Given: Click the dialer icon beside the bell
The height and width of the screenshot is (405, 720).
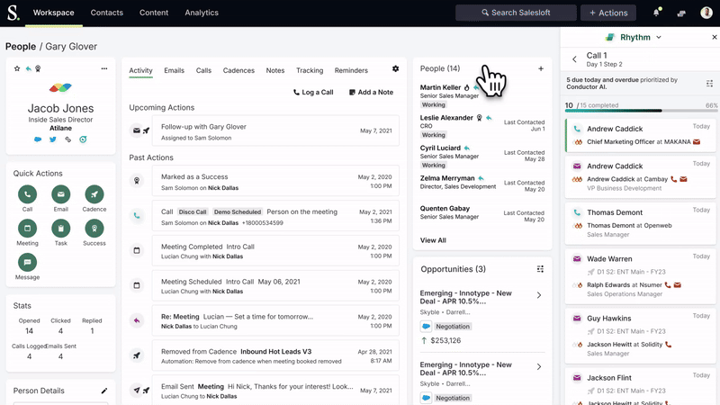Looking at the screenshot, I should (681, 13).
